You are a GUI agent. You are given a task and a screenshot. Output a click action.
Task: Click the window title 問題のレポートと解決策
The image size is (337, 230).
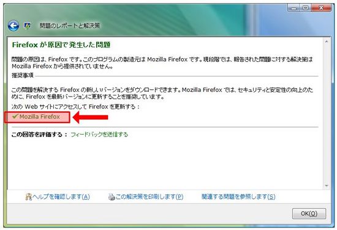tap(70, 26)
